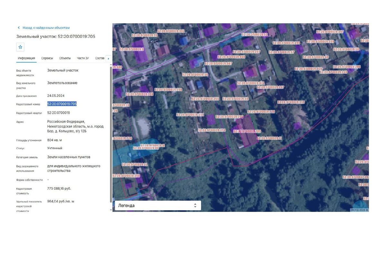Click map label 52:20:0700019:138
Viewport: 387px width, 273px height.
click(168, 90)
